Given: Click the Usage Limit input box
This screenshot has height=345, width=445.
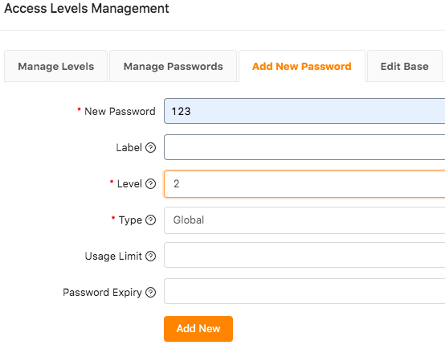Looking at the screenshot, I should coord(304,255).
